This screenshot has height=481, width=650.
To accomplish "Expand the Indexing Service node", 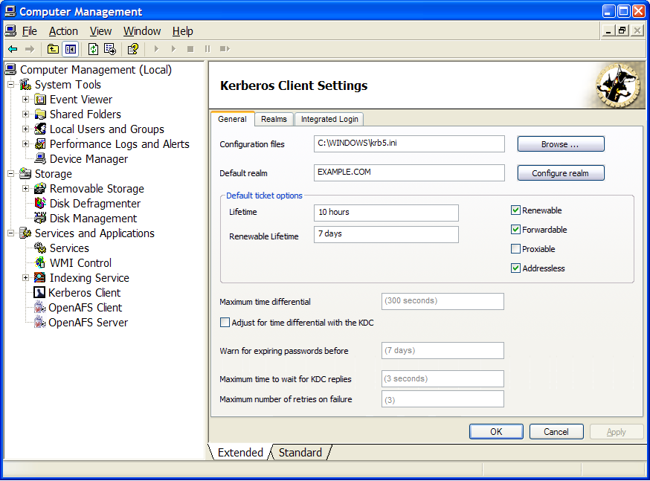I will pyautogui.click(x=26, y=277).
